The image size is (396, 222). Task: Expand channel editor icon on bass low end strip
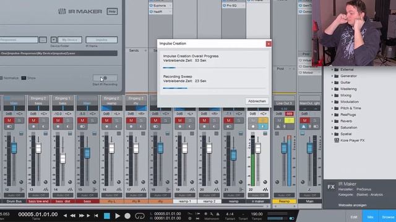click(x=45, y=133)
